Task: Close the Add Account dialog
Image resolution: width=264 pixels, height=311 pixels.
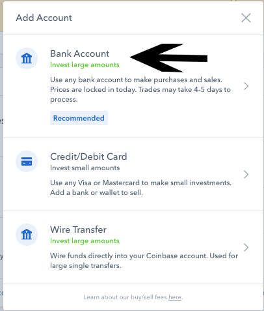Action: 246,18
